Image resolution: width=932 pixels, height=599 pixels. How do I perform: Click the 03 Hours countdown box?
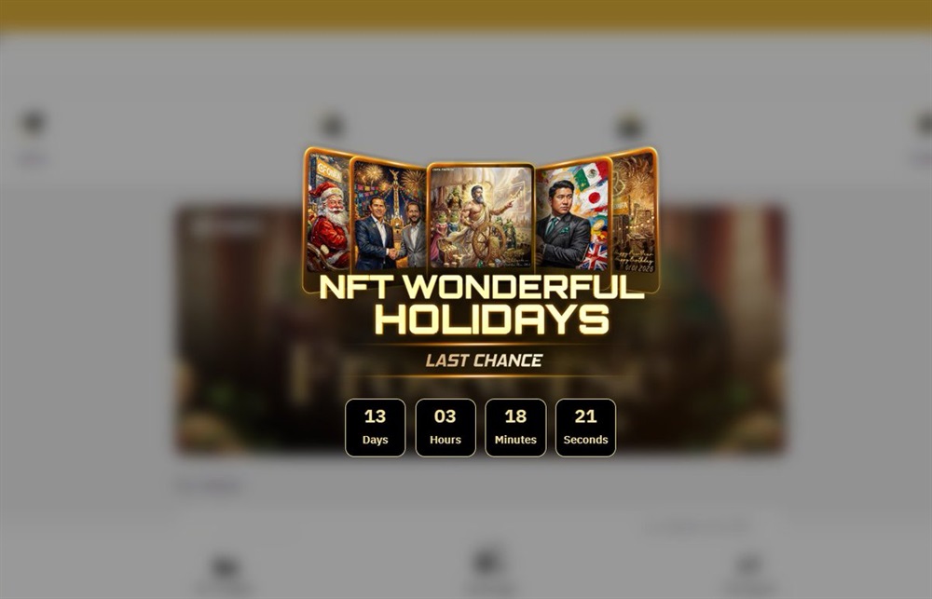pos(445,428)
